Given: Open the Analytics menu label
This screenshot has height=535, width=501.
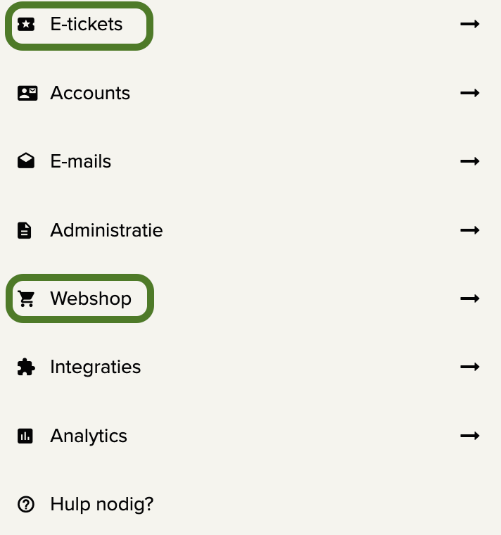Looking at the screenshot, I should 89,436.
